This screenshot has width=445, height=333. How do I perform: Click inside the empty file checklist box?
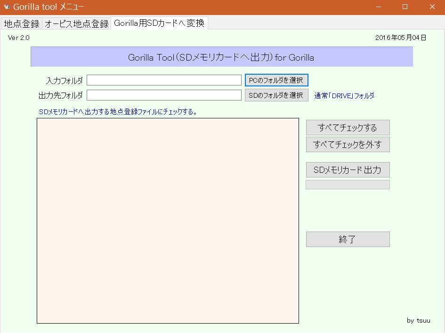[x=168, y=221]
